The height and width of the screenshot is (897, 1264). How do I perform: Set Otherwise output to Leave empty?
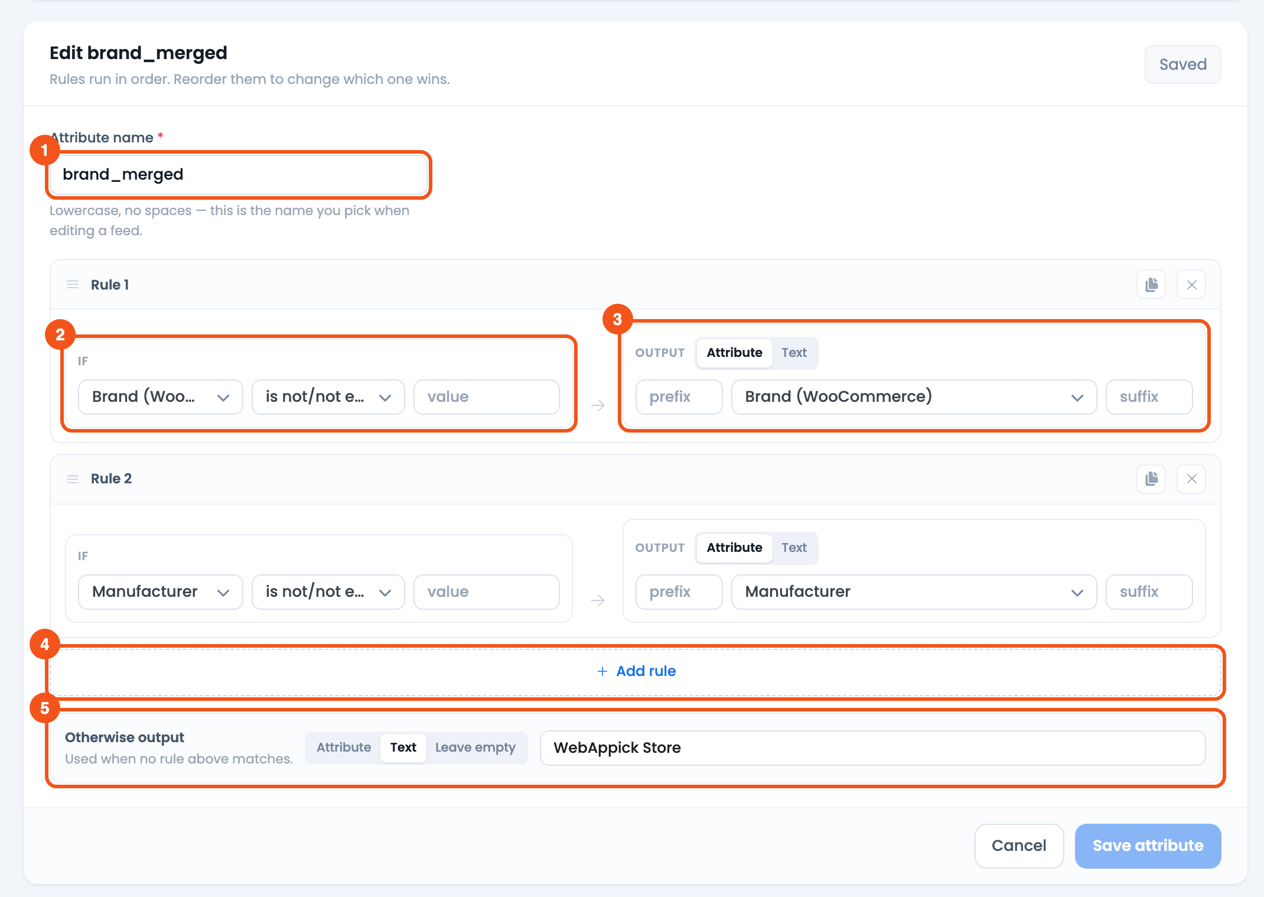click(x=475, y=747)
